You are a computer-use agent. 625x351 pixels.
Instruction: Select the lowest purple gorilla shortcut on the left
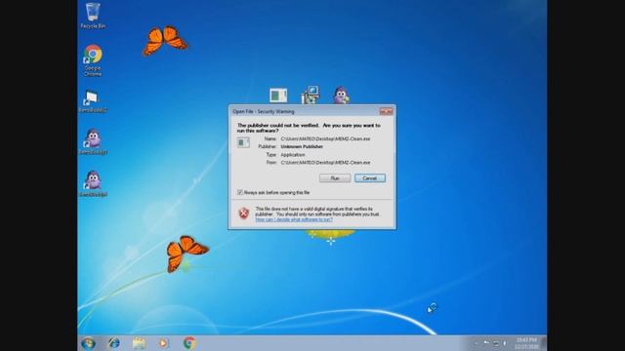click(93, 184)
